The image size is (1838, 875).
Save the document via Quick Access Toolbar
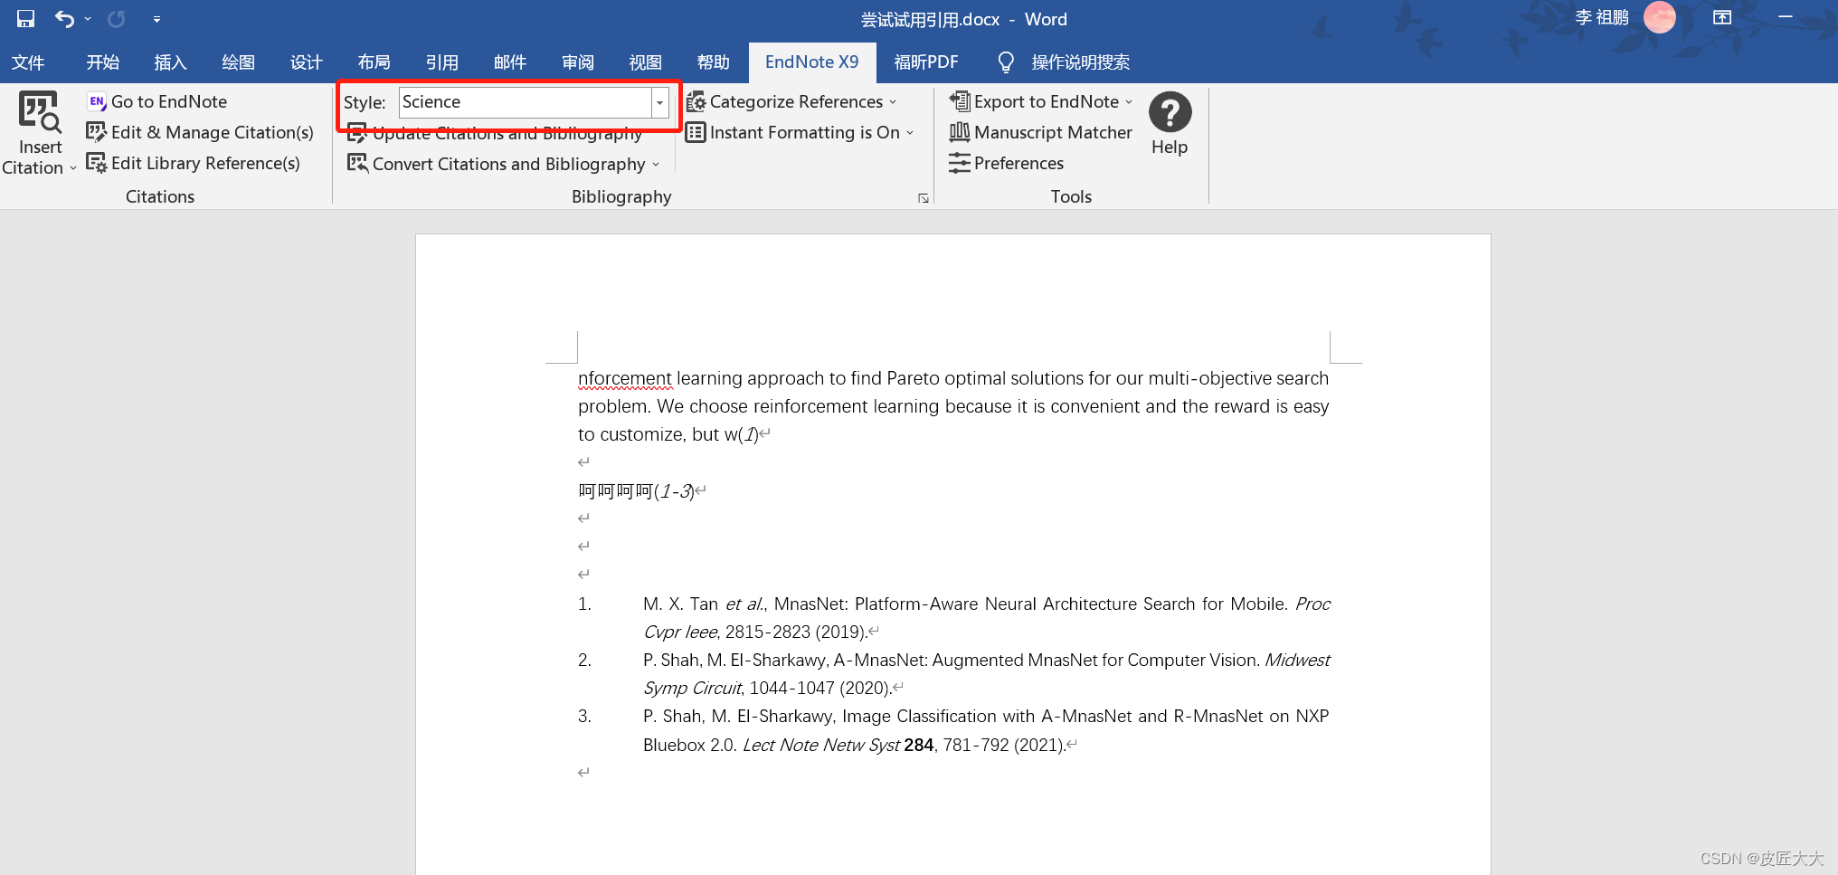pyautogui.click(x=25, y=18)
